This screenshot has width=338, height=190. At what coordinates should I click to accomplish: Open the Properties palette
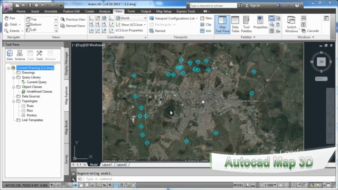[260, 23]
